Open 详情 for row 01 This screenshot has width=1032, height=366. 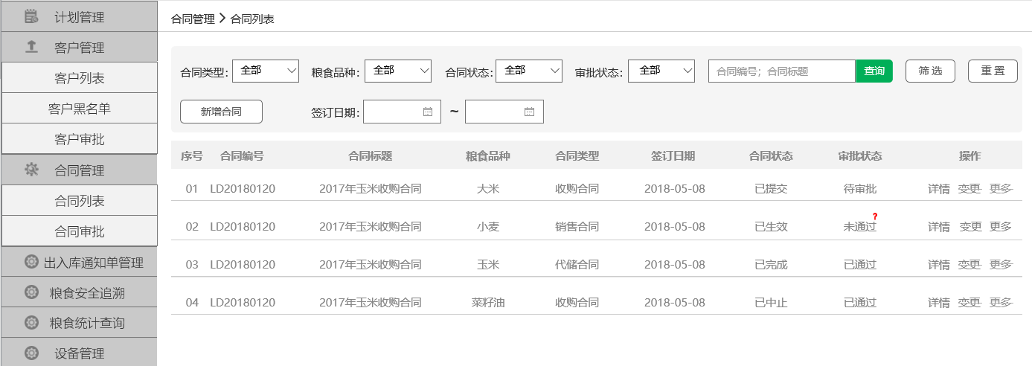[939, 188]
